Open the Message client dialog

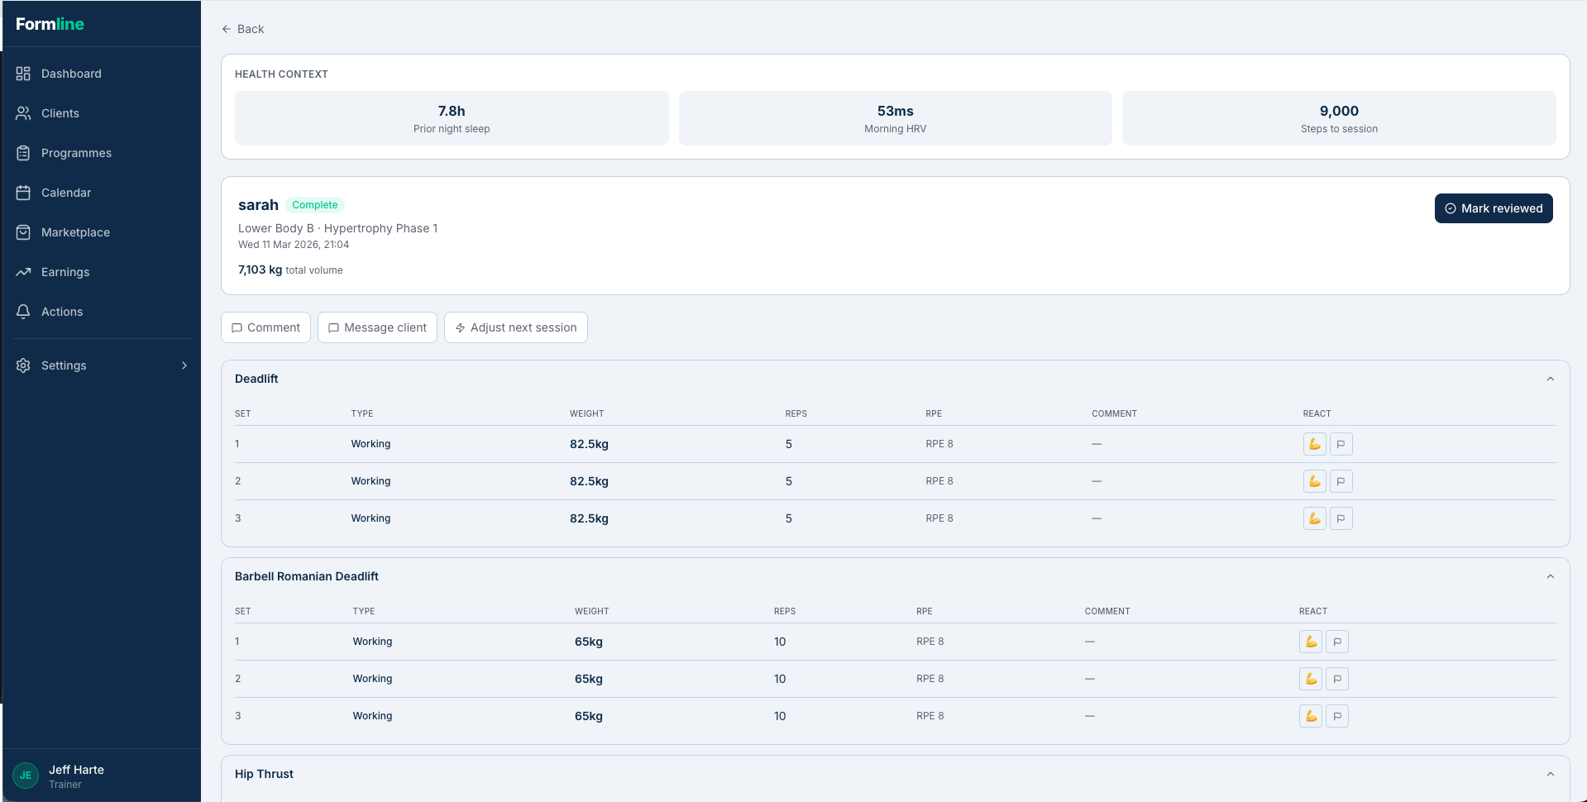[x=377, y=327]
